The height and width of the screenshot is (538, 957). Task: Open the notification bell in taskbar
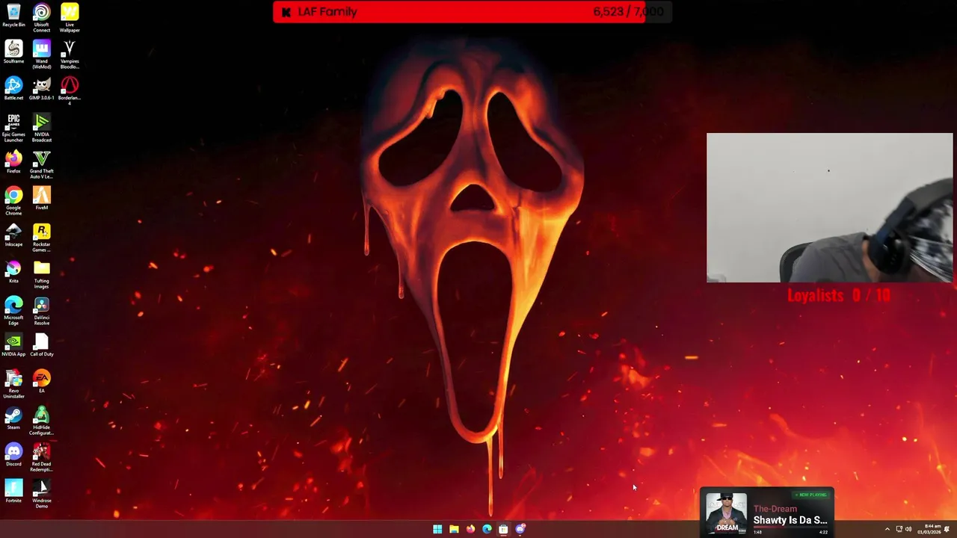947,529
